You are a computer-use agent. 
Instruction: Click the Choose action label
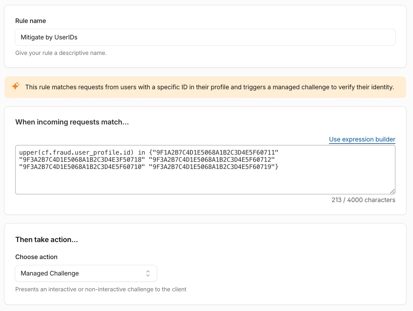pos(36,257)
